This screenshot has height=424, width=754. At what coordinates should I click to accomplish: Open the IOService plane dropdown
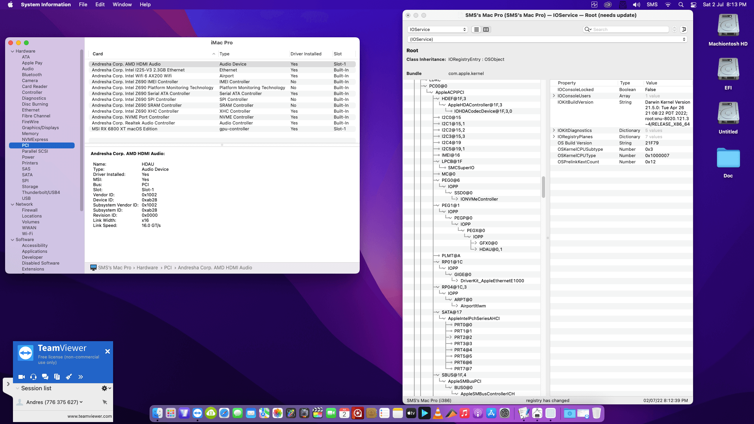[437, 29]
